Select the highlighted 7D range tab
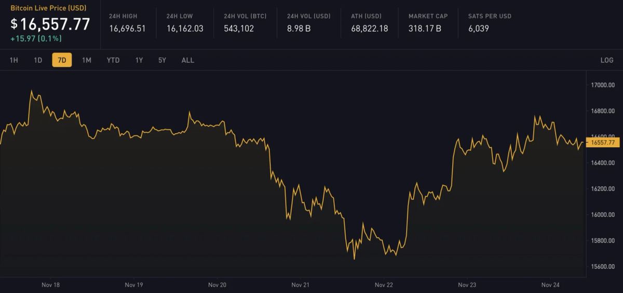623x293 pixels. [62, 60]
